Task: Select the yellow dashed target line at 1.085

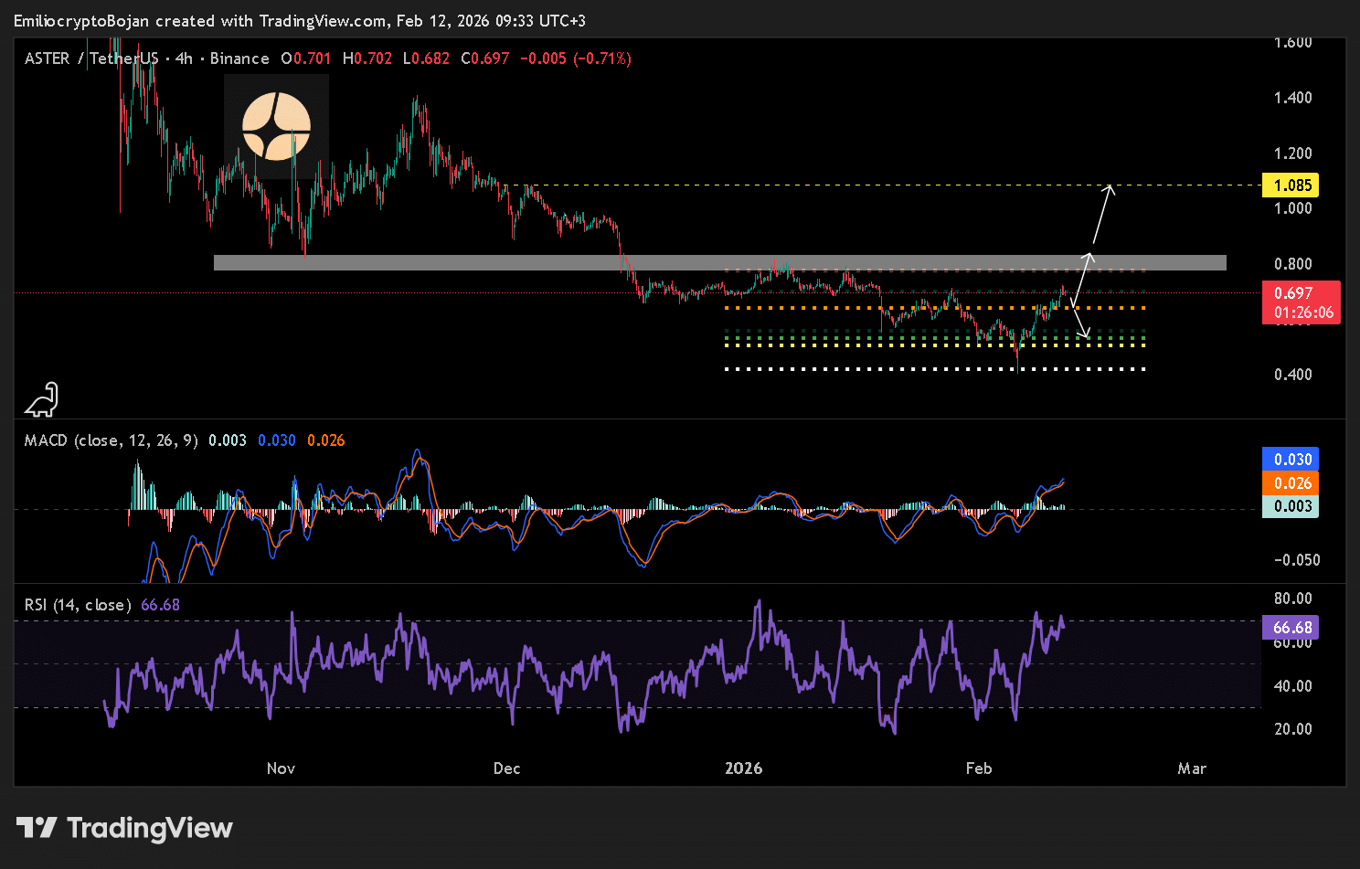Action: point(823,185)
